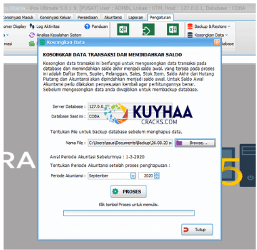This screenshot has width=257, height=250.
Task: Click the first Excel icon in ribbon
Action: (x=123, y=30)
